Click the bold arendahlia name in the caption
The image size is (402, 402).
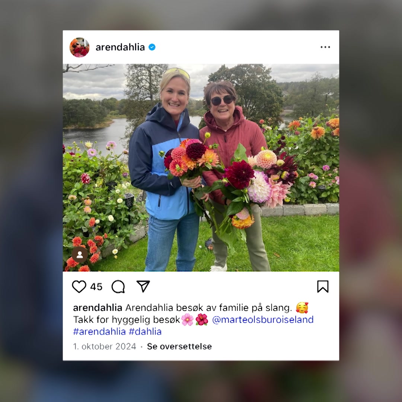point(98,307)
